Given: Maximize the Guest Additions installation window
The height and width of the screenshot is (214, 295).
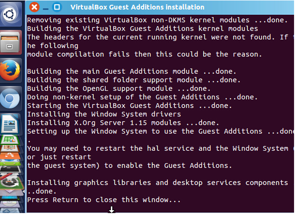Looking at the screenshot, I should pyautogui.click(x=57, y=7).
